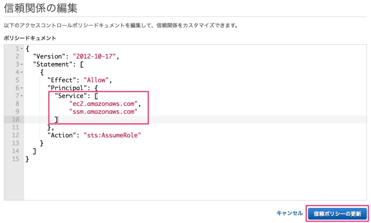Collapse the fold arrow on line 4
Image resolution: width=371 pixels, height=223 pixels.
tap(22, 72)
